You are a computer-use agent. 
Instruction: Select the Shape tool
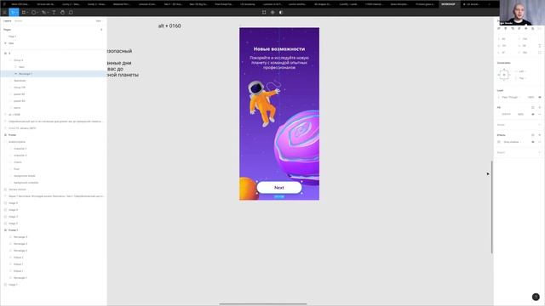pos(34,12)
